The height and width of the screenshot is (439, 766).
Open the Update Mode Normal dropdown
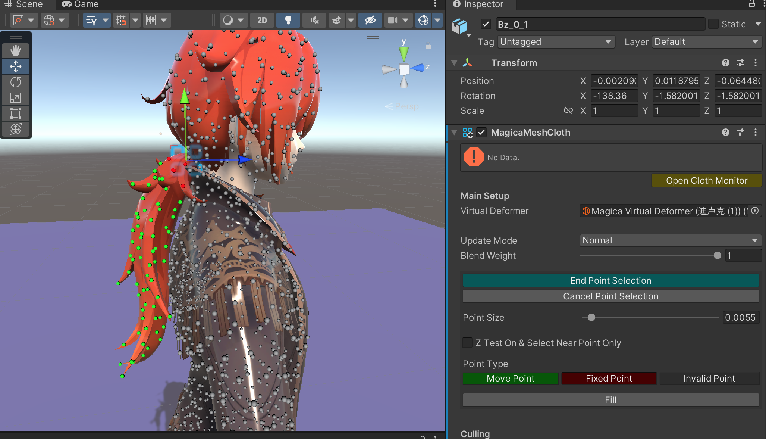tap(670, 240)
